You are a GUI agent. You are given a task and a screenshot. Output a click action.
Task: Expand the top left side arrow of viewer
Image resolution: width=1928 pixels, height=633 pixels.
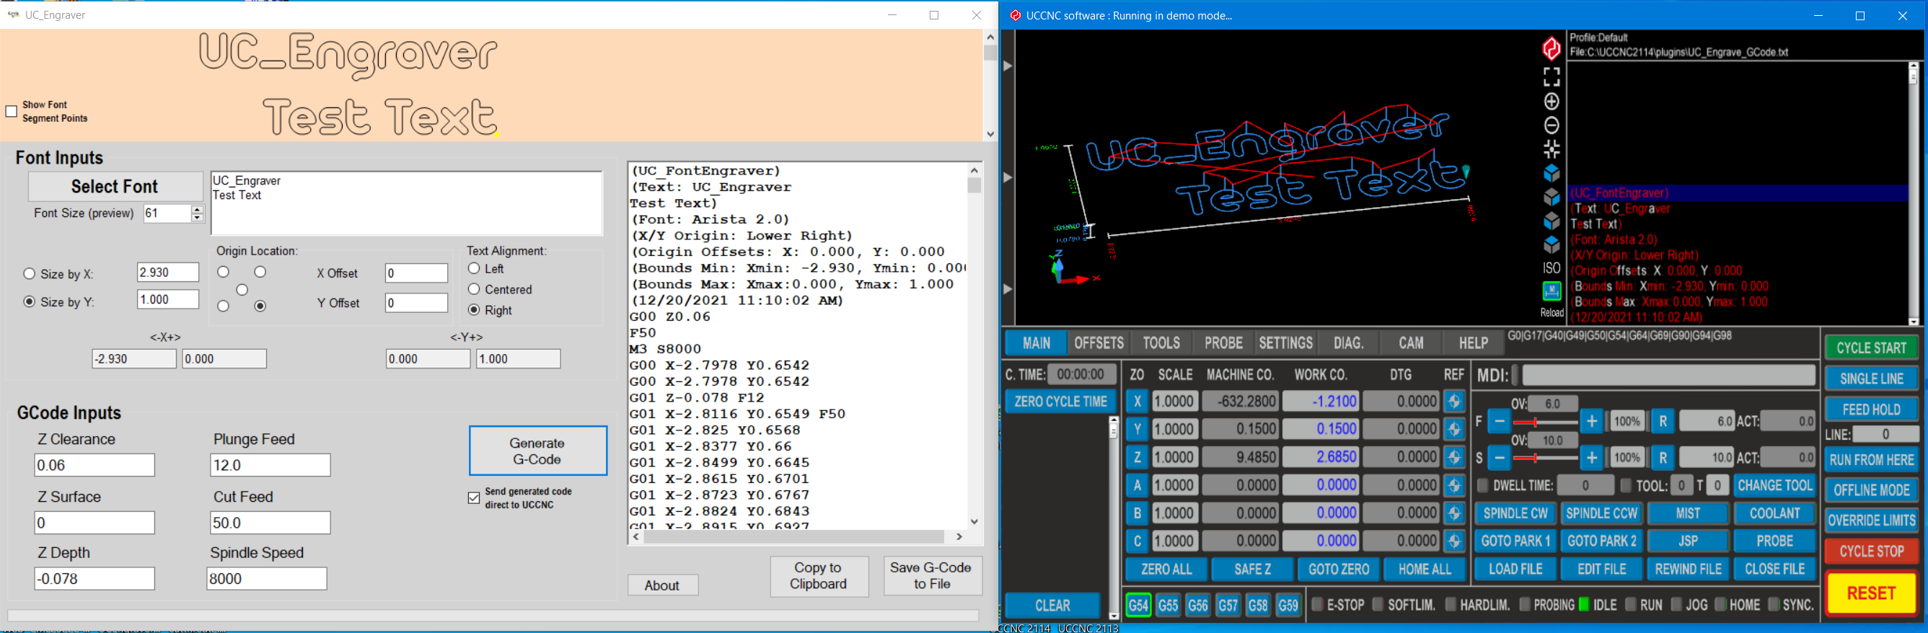point(1008,66)
